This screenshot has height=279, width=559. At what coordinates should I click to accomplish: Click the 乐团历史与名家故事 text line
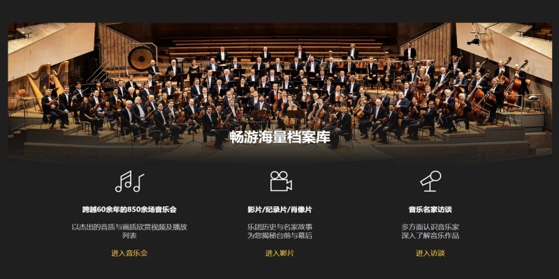pos(280,227)
